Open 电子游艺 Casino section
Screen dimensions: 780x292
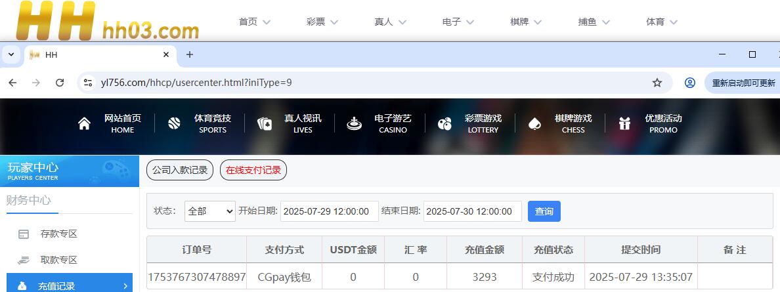tap(392, 123)
